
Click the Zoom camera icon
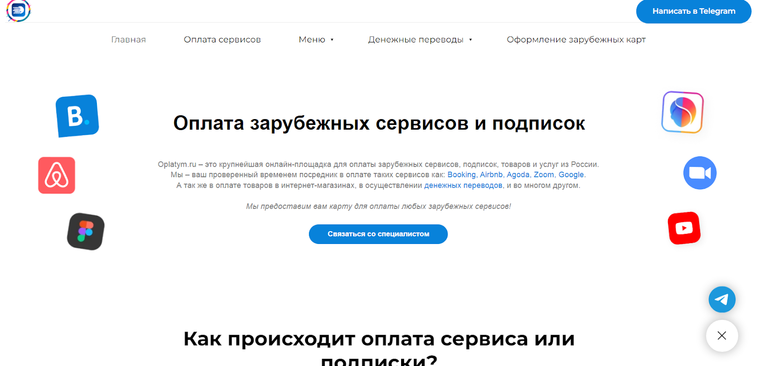pyautogui.click(x=700, y=173)
